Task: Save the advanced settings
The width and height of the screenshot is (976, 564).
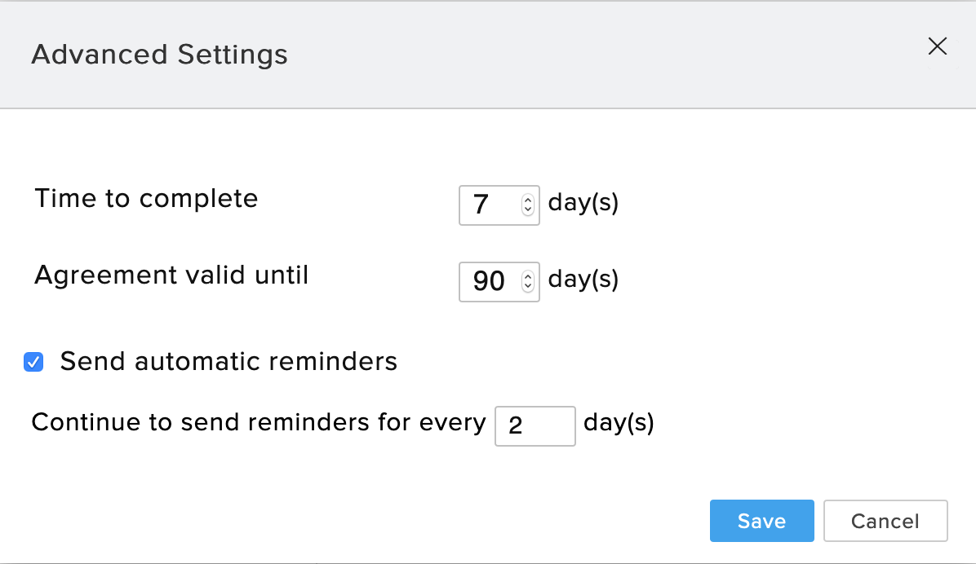Action: [x=761, y=521]
